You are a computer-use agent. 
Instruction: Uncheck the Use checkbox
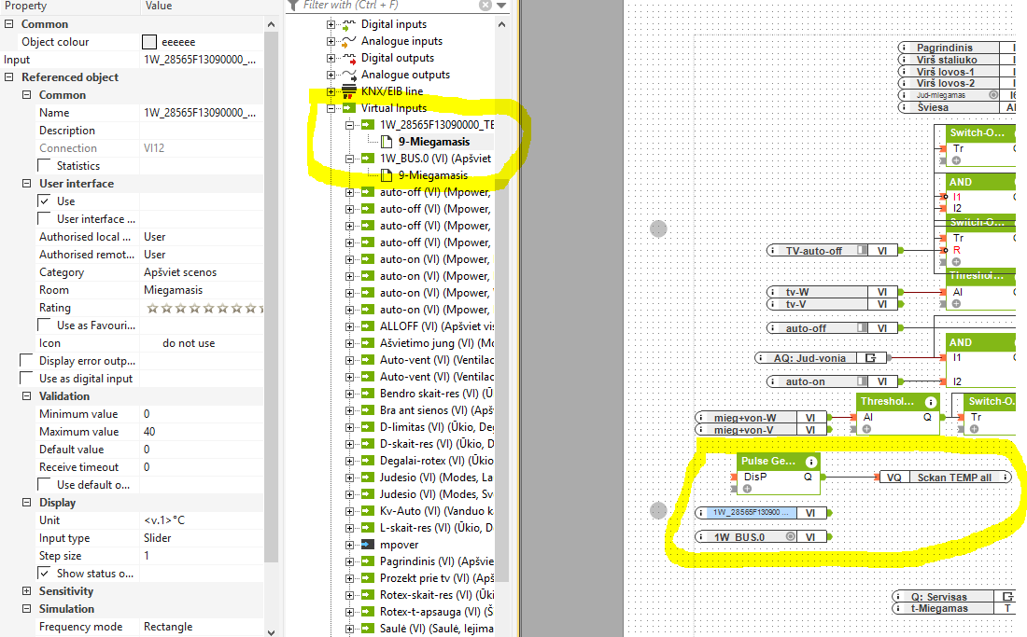click(x=45, y=201)
